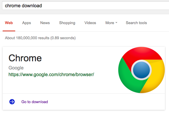169x113 pixels.
Task: Click the Chrome logo image
Action: (x=142, y=70)
